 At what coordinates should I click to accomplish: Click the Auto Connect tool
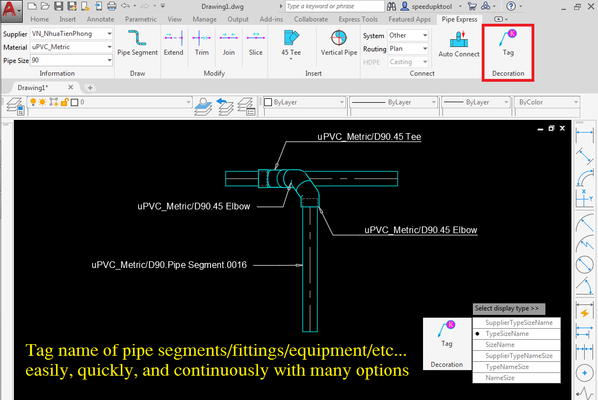(x=459, y=44)
